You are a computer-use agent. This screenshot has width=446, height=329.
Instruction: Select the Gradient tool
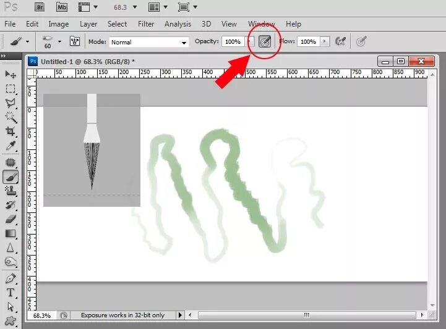tap(11, 233)
